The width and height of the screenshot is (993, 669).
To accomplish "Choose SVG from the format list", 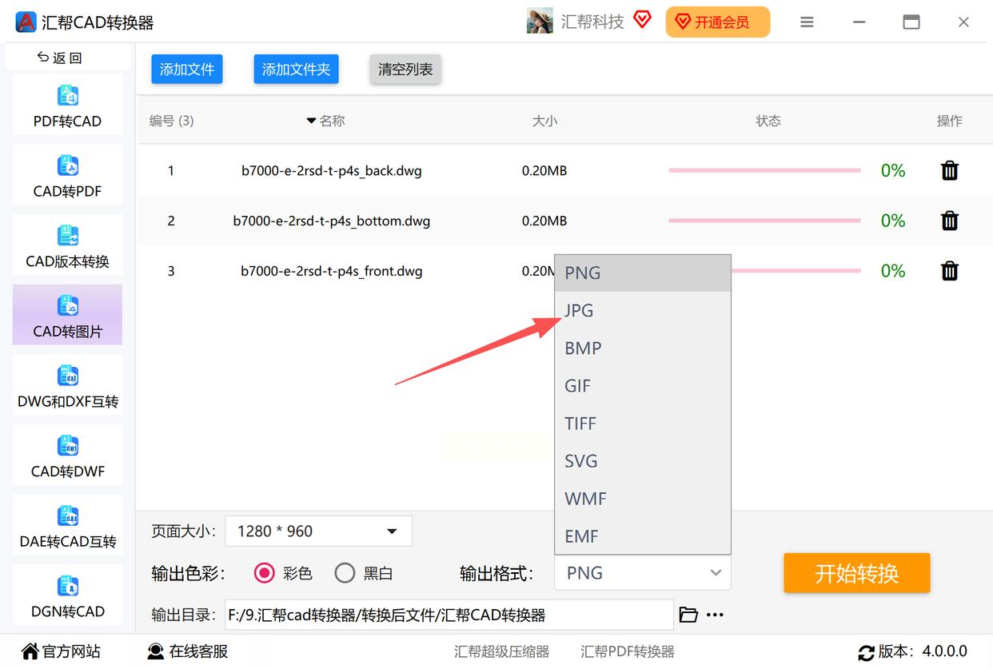I will click(x=643, y=461).
